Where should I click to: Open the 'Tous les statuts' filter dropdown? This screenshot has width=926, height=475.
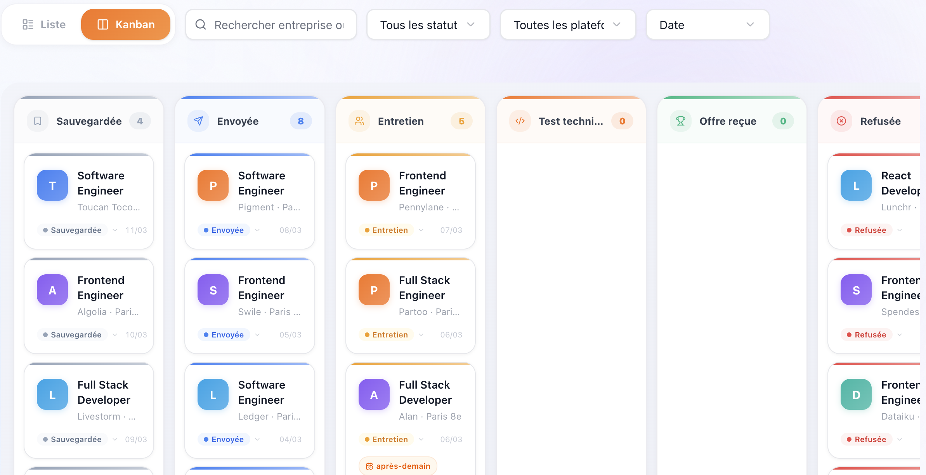click(428, 25)
